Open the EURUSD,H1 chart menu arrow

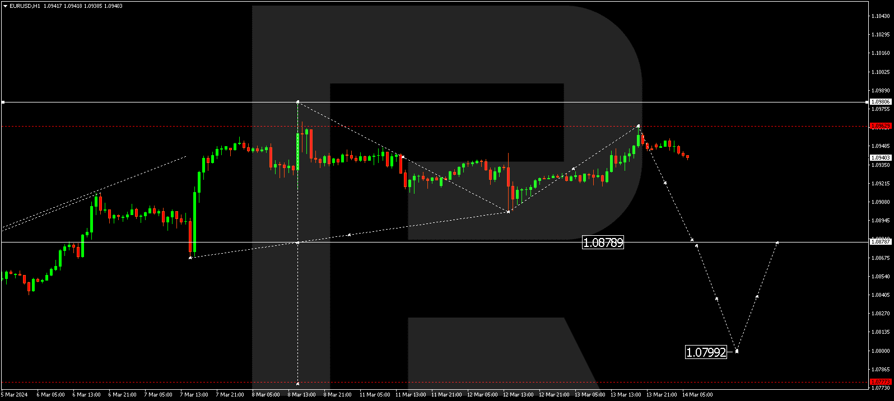(x=5, y=6)
